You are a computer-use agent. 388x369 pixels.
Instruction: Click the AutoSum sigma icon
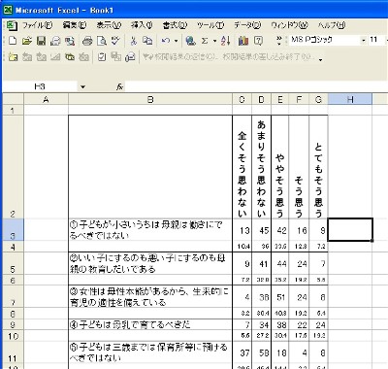tap(205, 41)
